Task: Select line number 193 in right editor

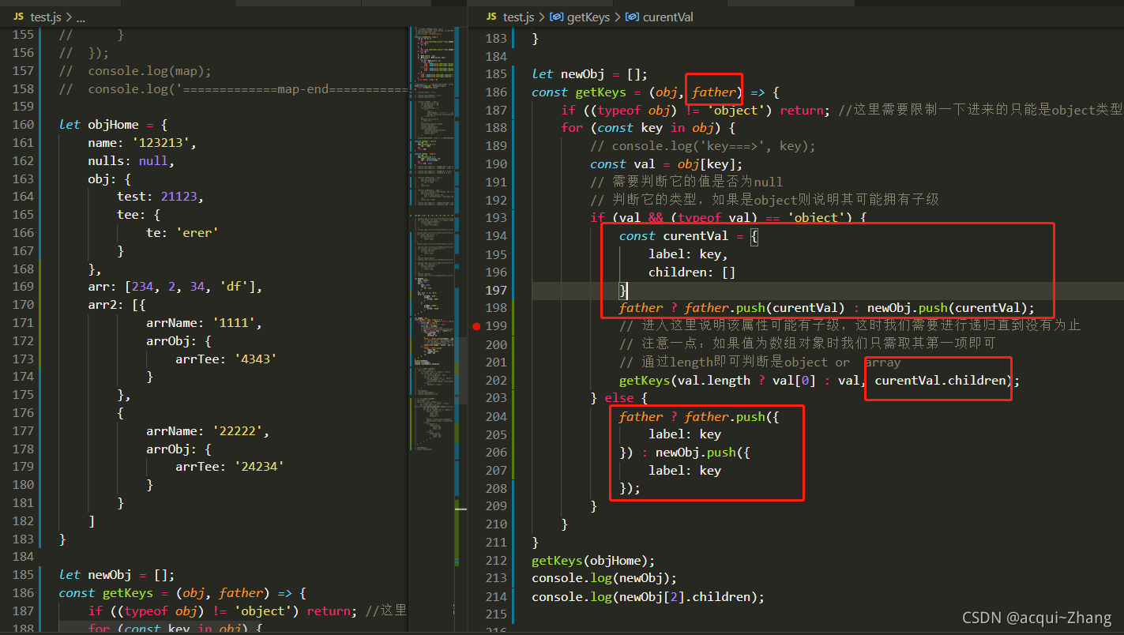Action: pos(496,218)
